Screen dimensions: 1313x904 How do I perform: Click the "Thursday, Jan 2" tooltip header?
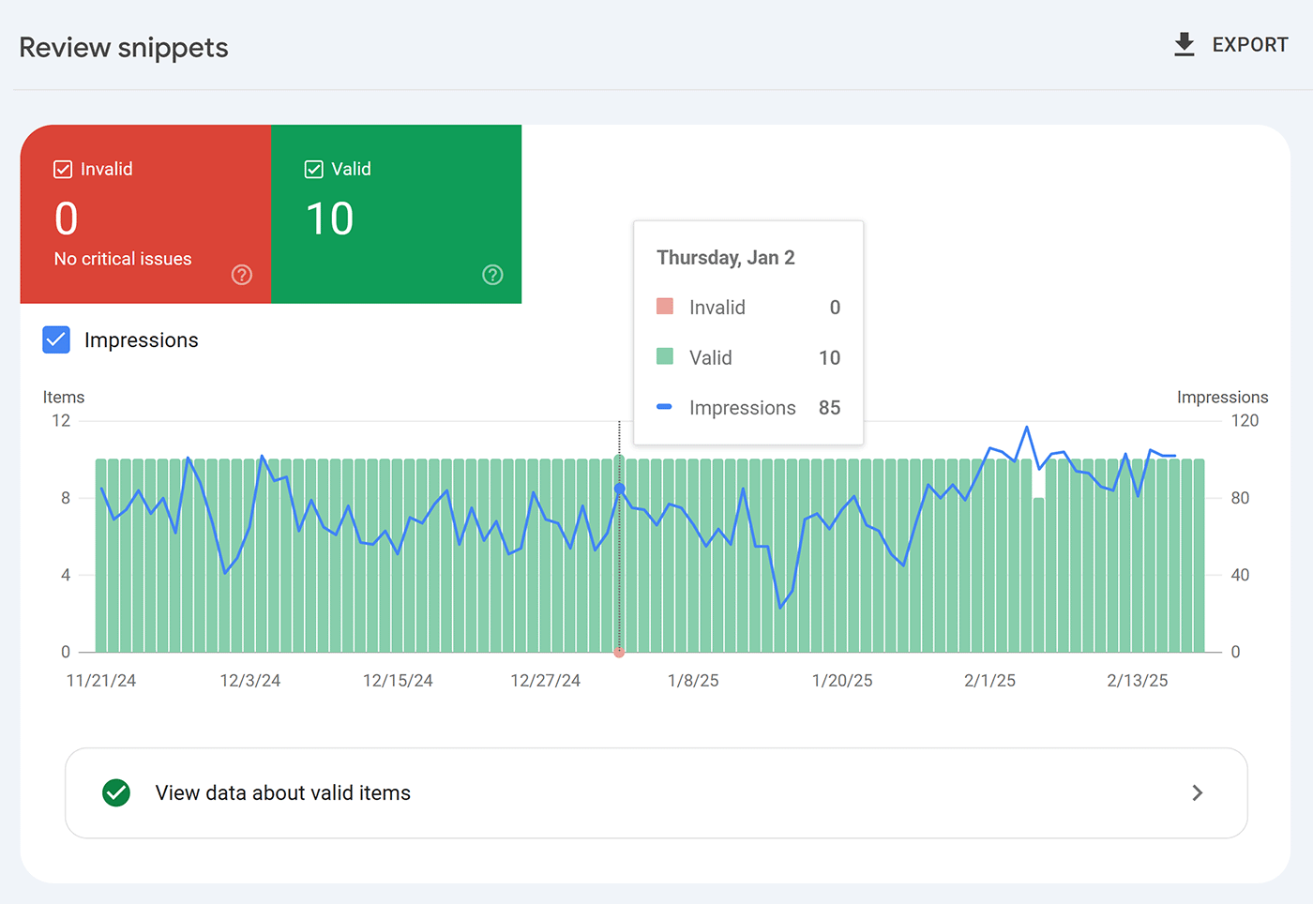pos(724,257)
